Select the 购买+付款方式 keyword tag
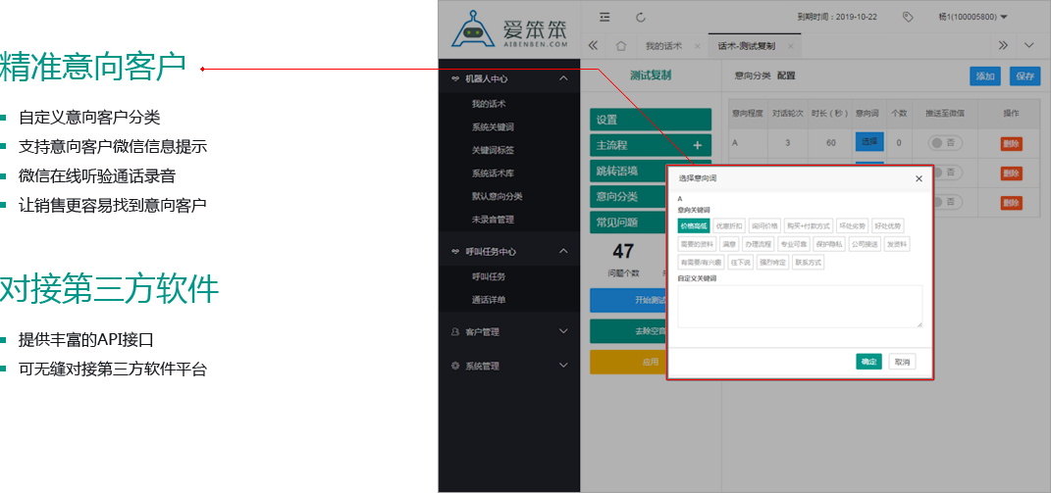The image size is (1051, 493). coord(809,225)
